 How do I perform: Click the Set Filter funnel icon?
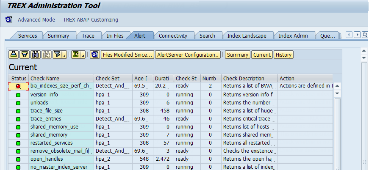tap(57, 55)
